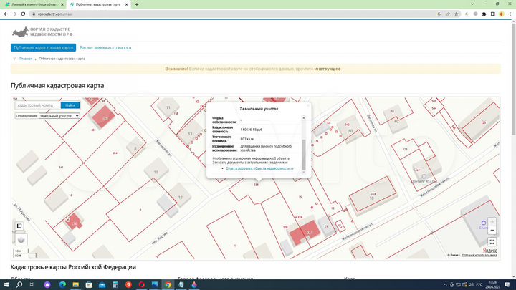Open new browser tab with plus
The image size is (516, 290).
(x=137, y=4)
